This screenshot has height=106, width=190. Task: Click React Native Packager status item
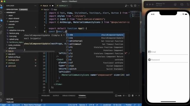(31, 105)
